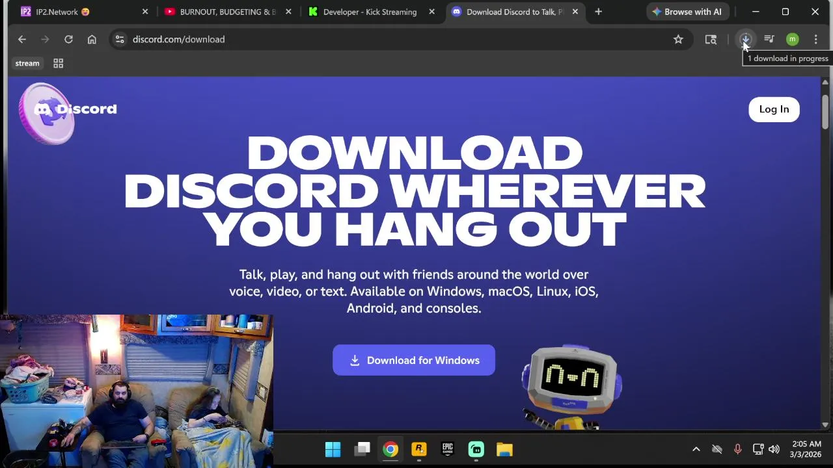Click the Discord logo in the header
833x468 pixels.
[x=75, y=109]
